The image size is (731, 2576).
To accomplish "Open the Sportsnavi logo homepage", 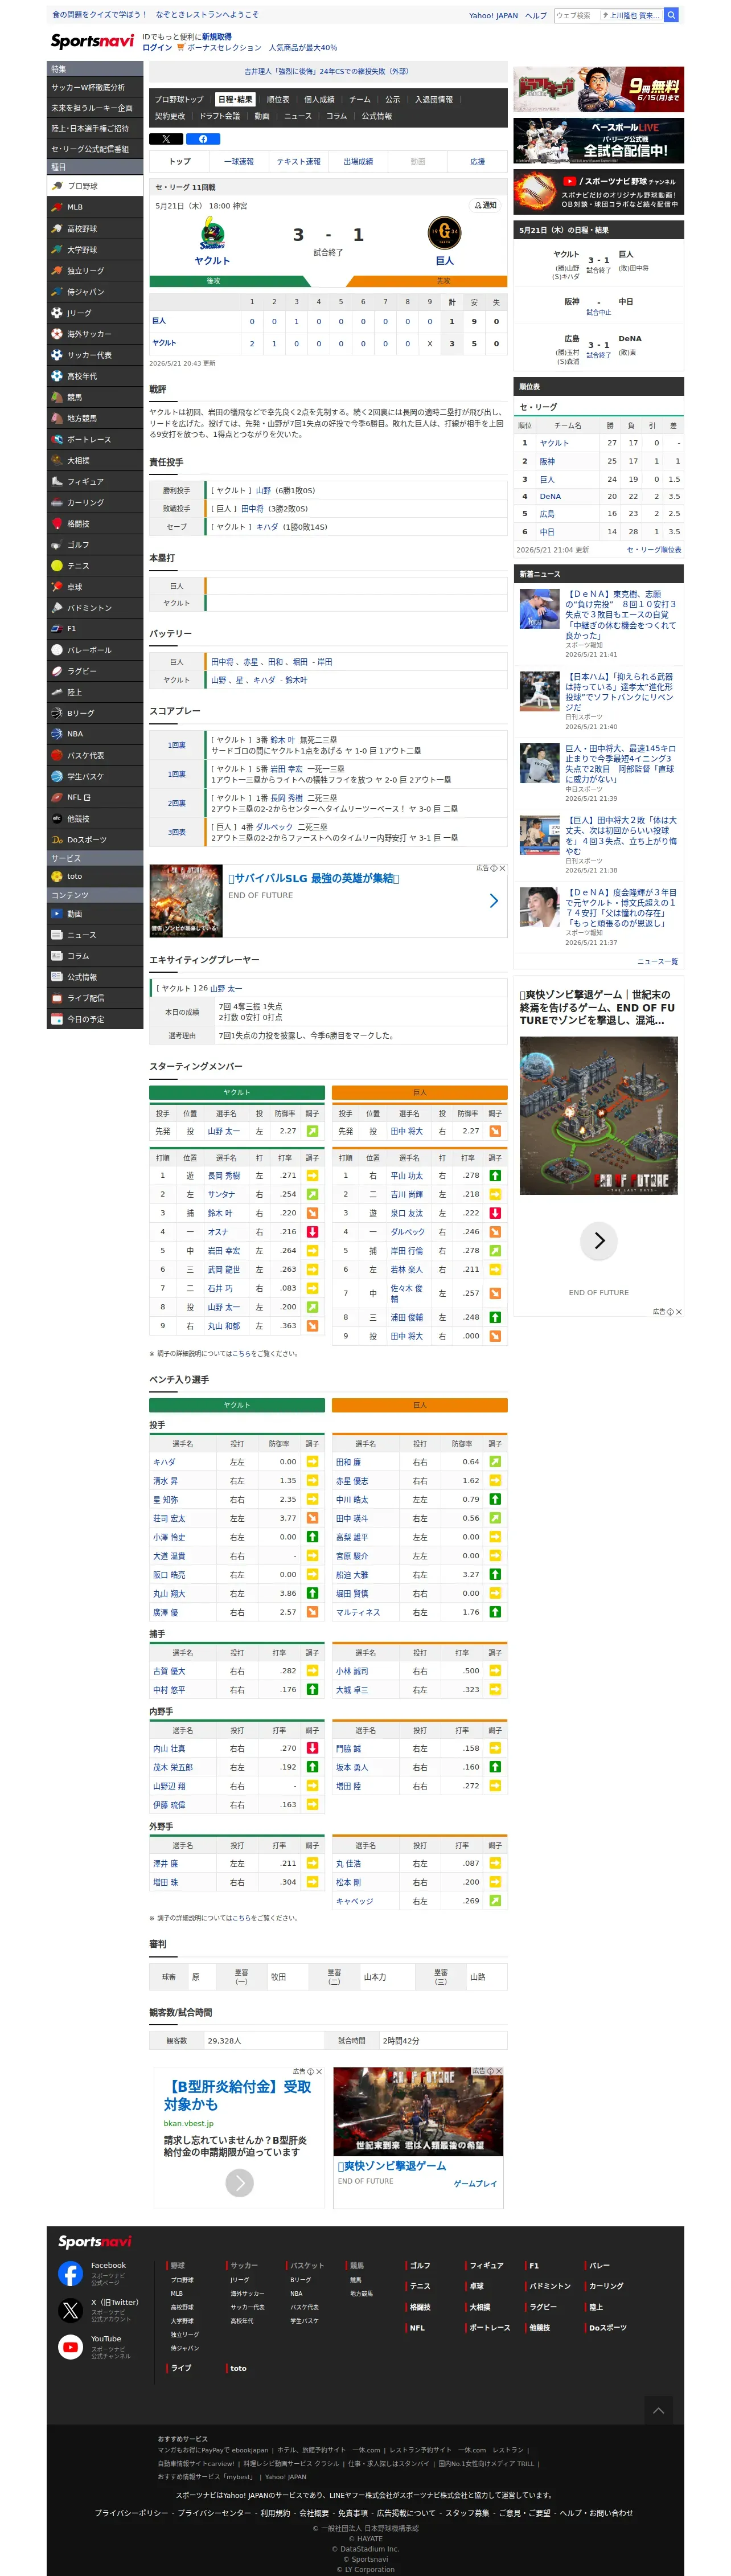I will [92, 41].
